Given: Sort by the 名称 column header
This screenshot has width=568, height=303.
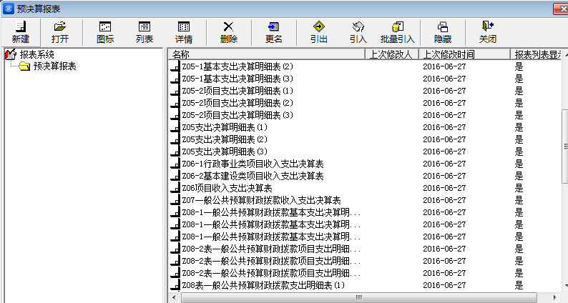Looking at the screenshot, I should (x=267, y=54).
